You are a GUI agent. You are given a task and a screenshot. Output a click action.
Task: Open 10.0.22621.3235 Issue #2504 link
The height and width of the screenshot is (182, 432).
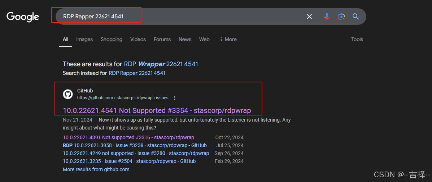(129, 161)
